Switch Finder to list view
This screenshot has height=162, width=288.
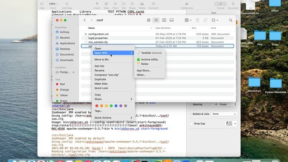156,20
